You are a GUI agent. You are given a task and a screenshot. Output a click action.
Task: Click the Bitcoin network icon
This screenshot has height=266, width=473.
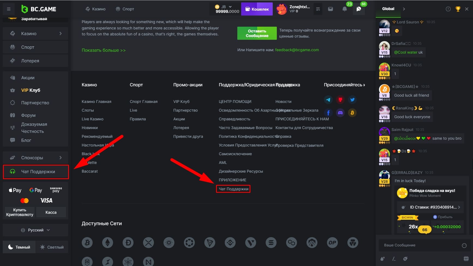87,243
